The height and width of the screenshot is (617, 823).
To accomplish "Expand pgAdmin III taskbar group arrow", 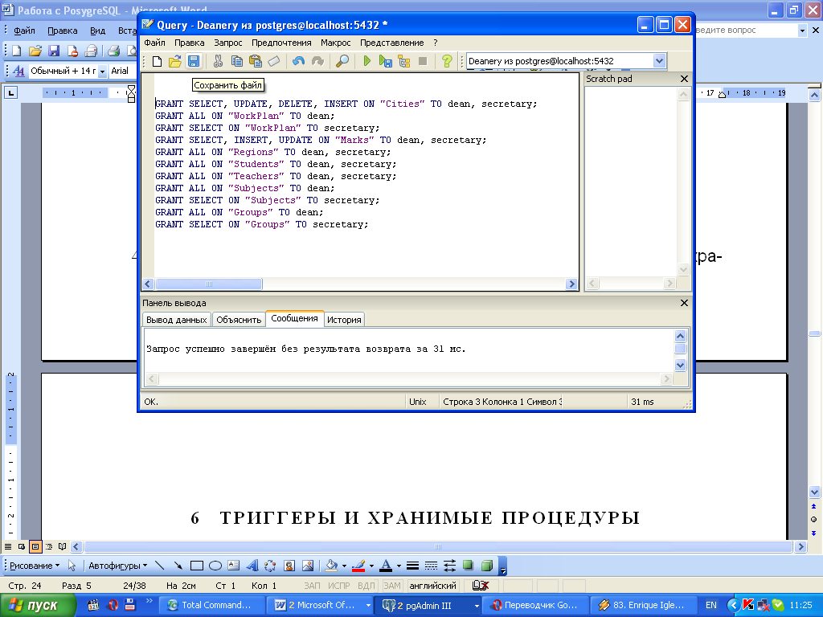I will coord(477,606).
